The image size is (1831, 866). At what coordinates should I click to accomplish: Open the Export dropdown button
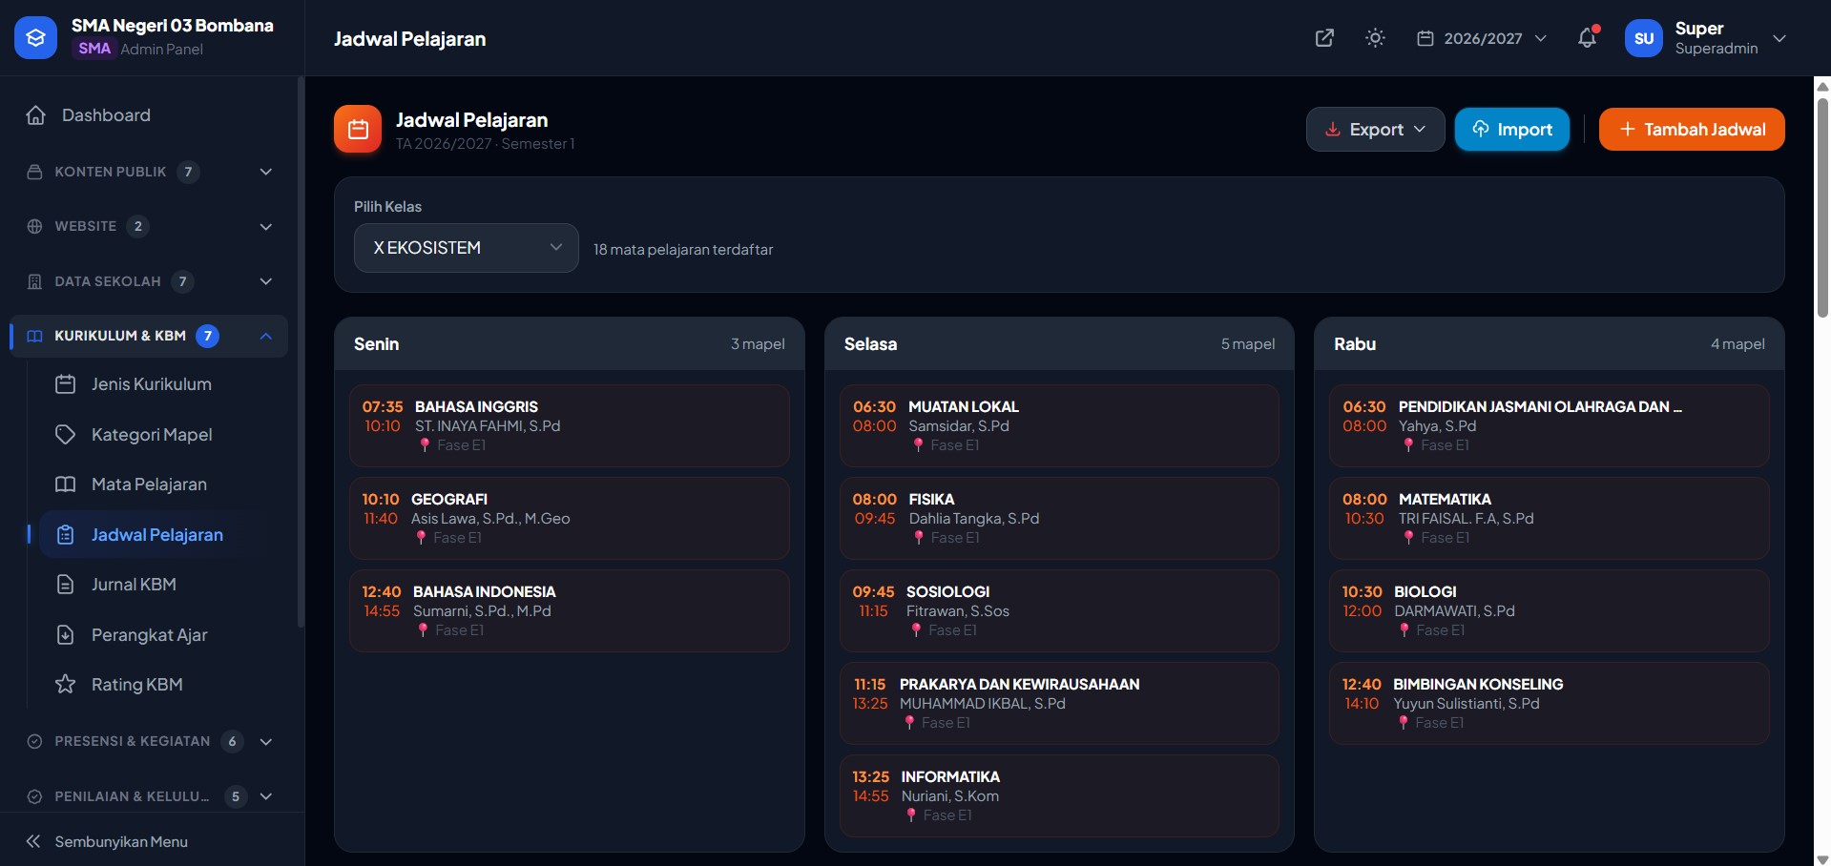1375,130
